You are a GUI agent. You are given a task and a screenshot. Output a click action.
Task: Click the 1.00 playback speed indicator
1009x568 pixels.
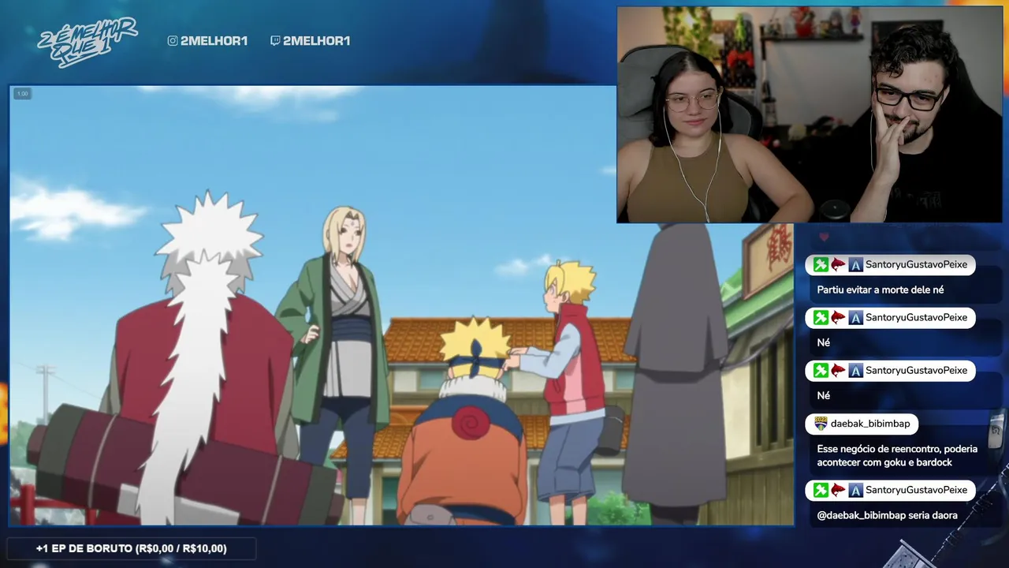point(22,94)
